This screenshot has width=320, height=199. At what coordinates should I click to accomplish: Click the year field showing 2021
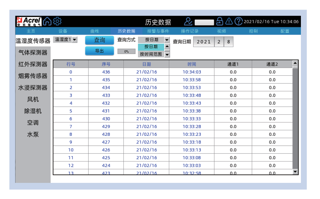[x=203, y=42]
